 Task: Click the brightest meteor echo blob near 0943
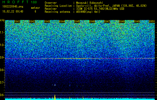[x=55, y=85]
